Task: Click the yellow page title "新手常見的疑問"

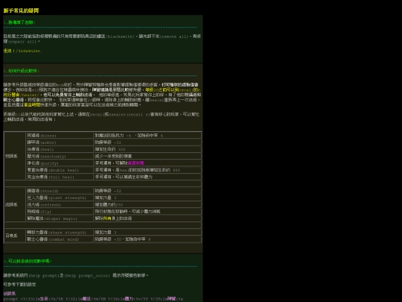Action: pyautogui.click(x=21, y=10)
